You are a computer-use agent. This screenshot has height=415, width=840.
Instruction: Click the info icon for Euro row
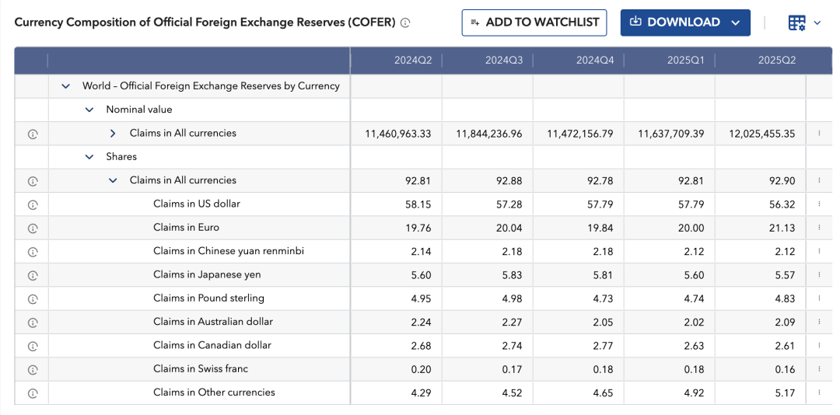click(33, 228)
